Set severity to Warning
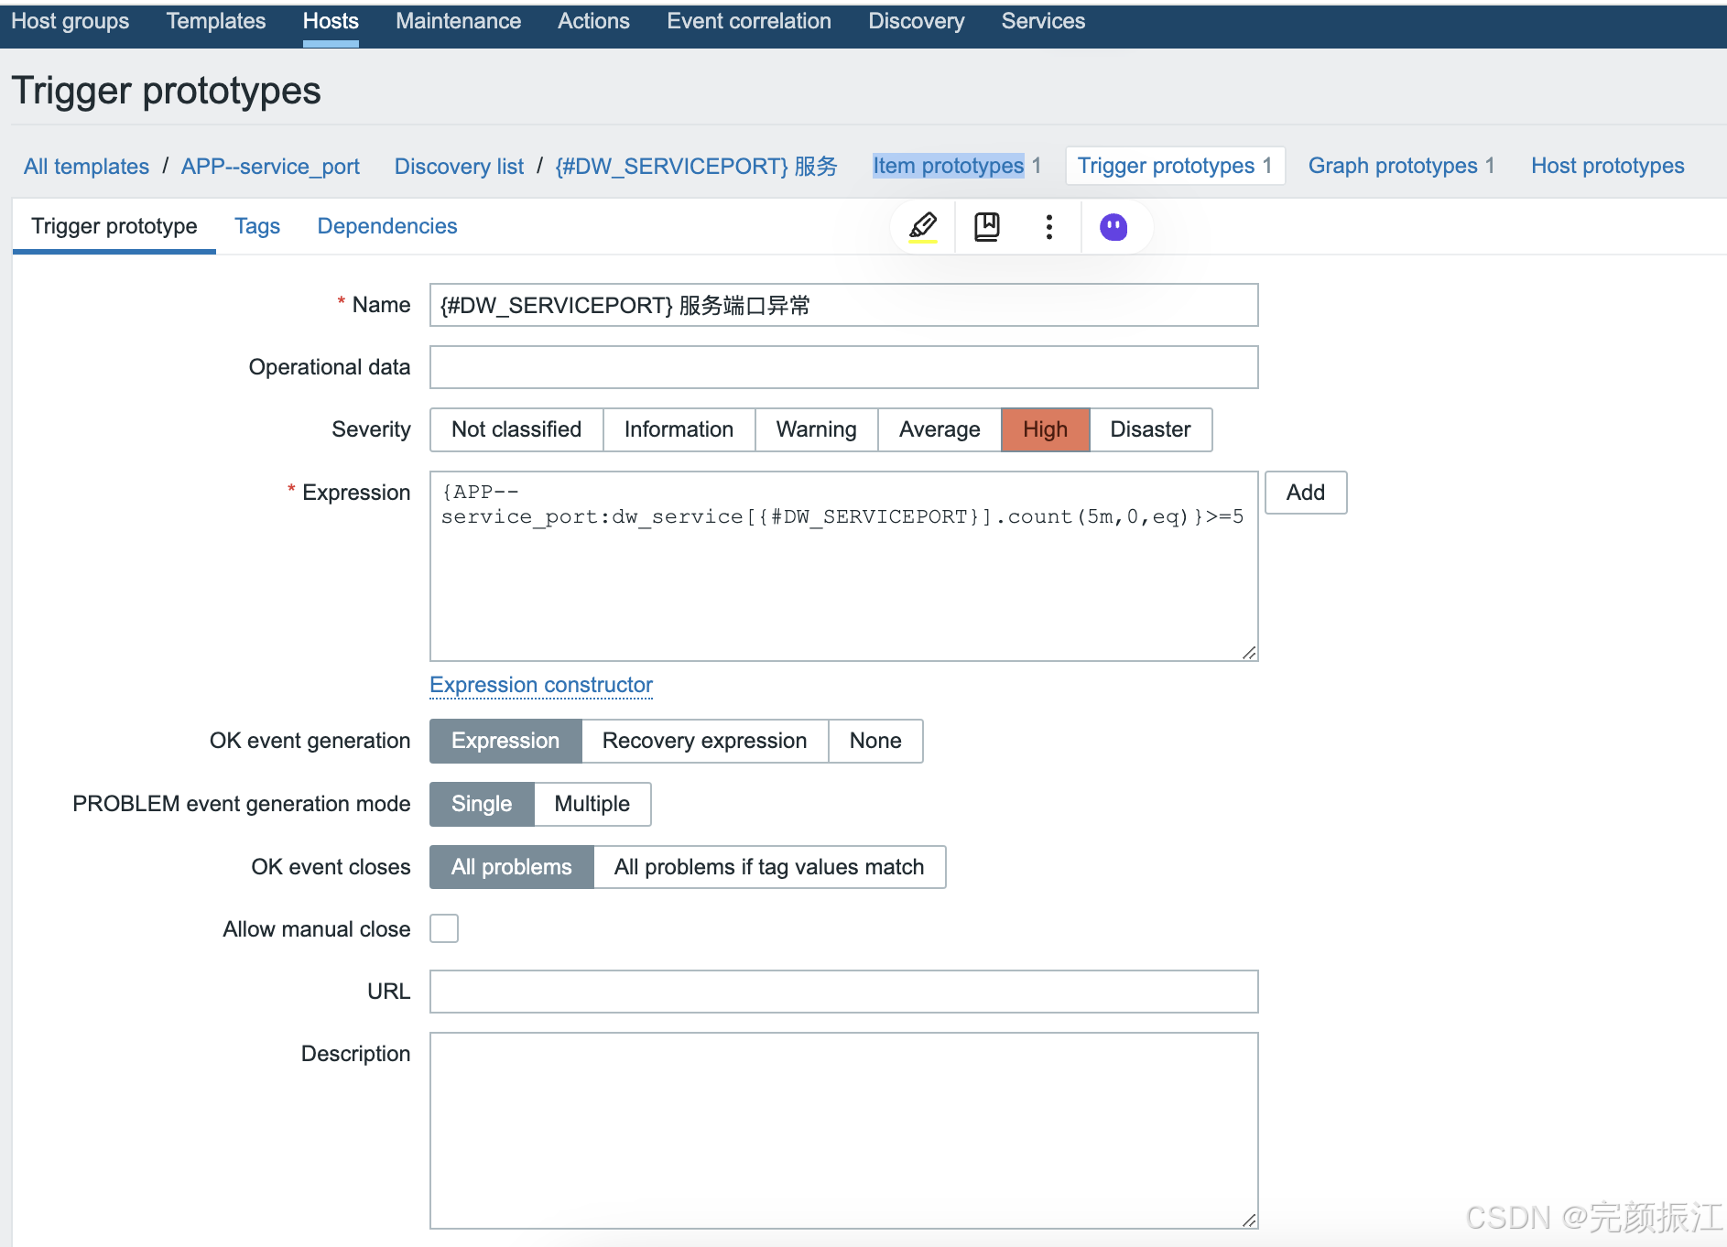 815,429
